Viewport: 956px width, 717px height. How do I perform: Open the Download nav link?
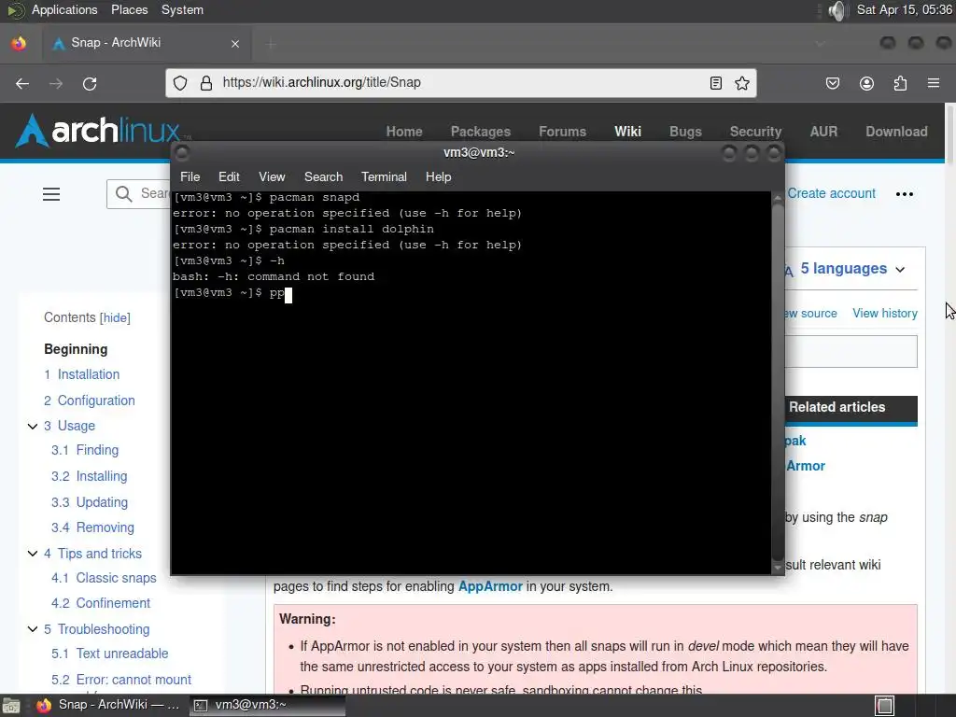[896, 132]
